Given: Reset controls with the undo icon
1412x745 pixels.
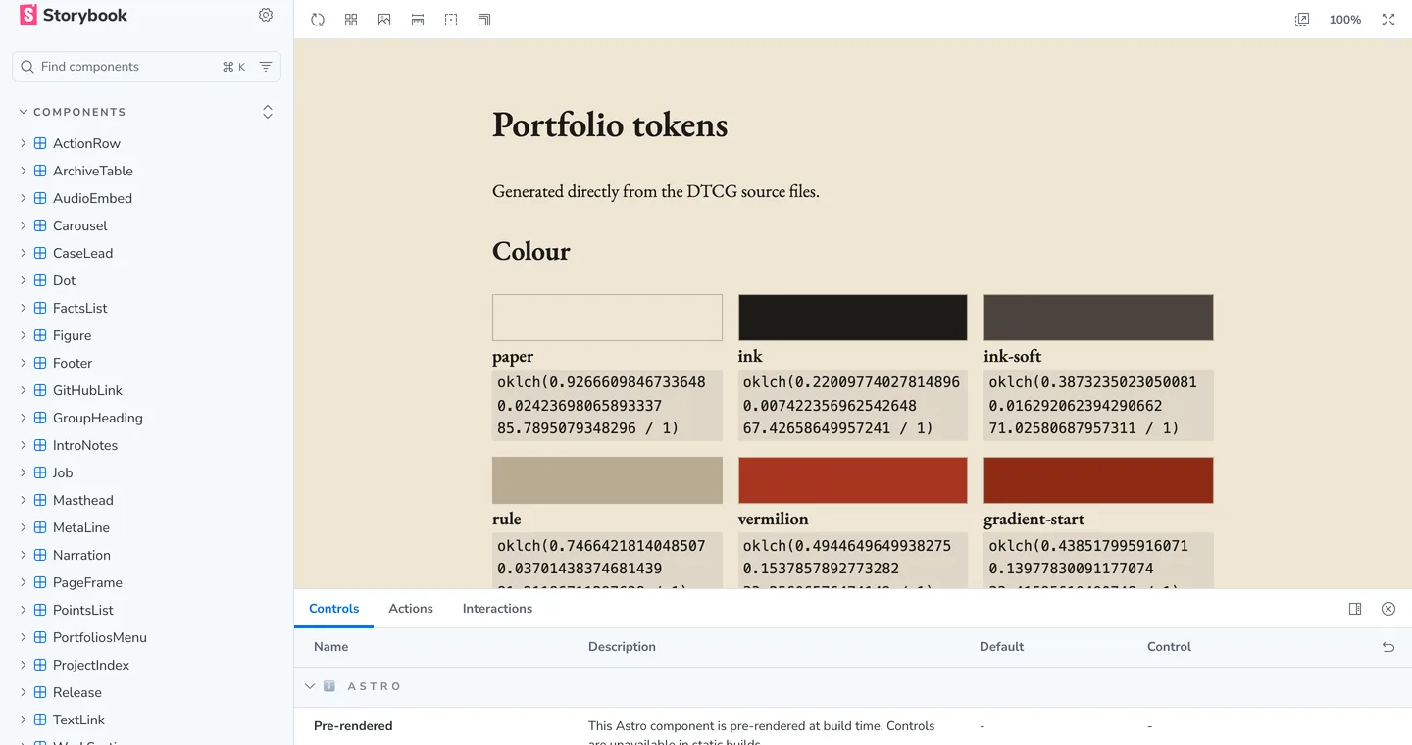Looking at the screenshot, I should pyautogui.click(x=1388, y=647).
